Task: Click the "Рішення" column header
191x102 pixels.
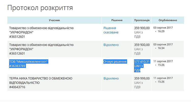Action: 117,20
